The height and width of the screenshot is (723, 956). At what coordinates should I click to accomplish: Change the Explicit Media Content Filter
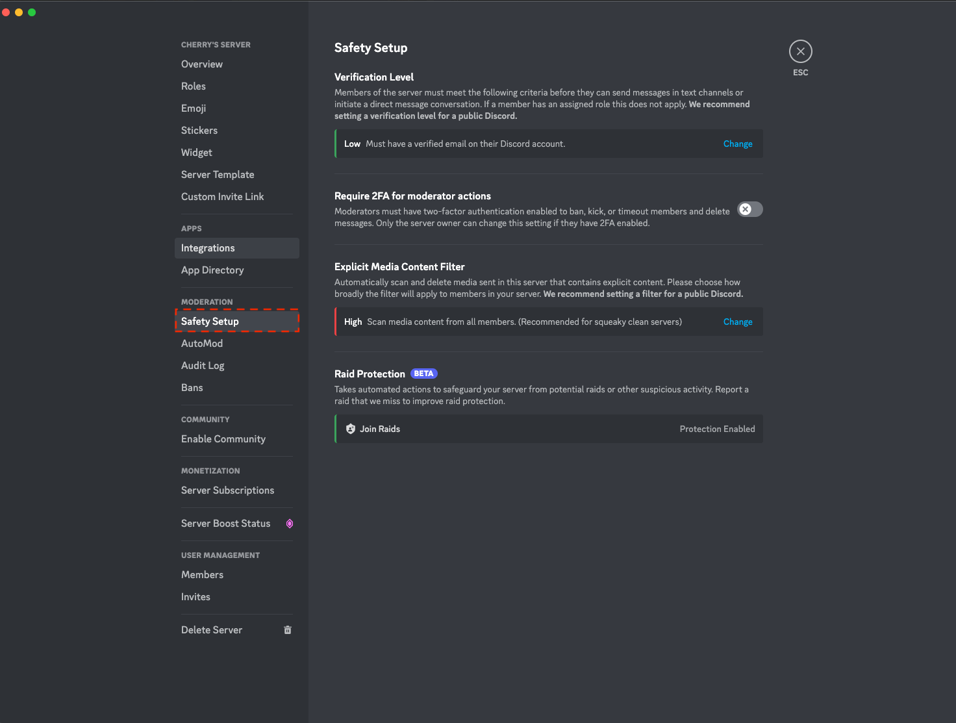[x=738, y=322]
